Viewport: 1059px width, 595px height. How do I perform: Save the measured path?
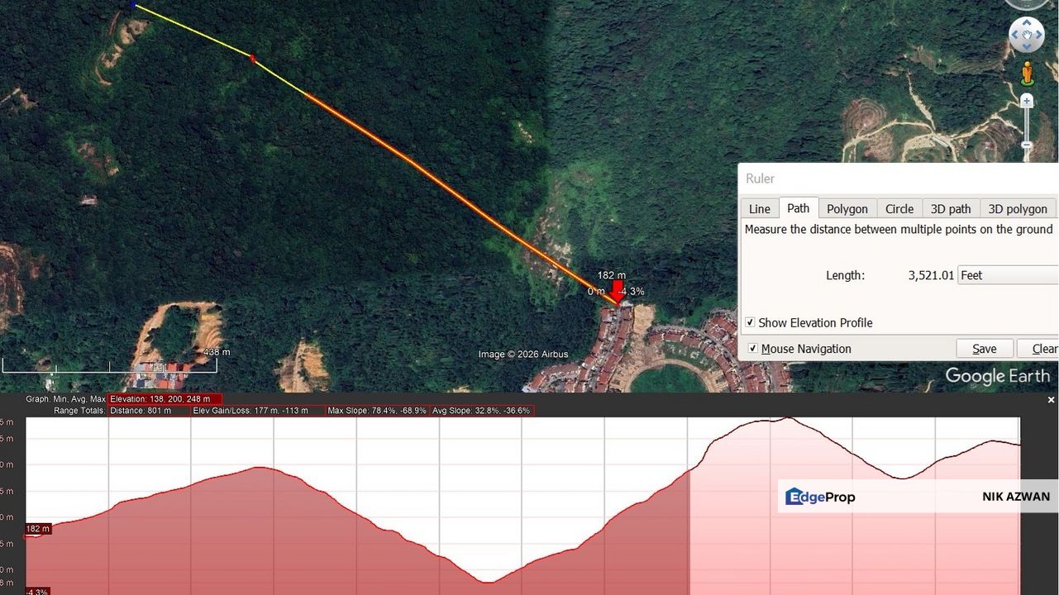tap(985, 348)
